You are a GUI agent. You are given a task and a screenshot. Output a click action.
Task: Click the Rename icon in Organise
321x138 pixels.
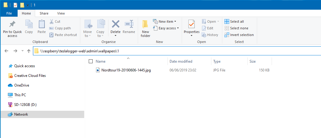[x=129, y=24]
